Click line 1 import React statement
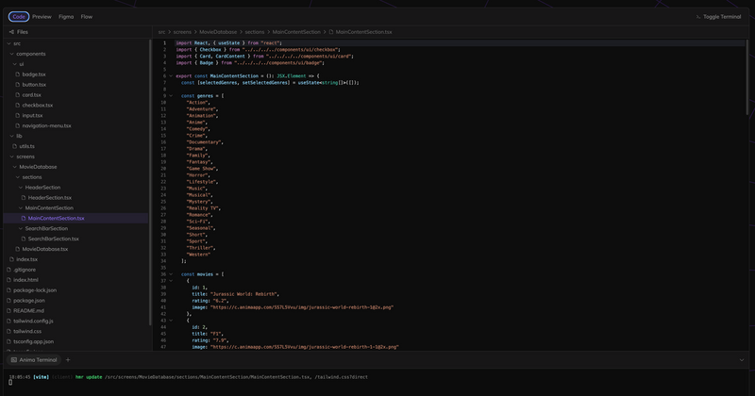The height and width of the screenshot is (396, 755). (228, 42)
